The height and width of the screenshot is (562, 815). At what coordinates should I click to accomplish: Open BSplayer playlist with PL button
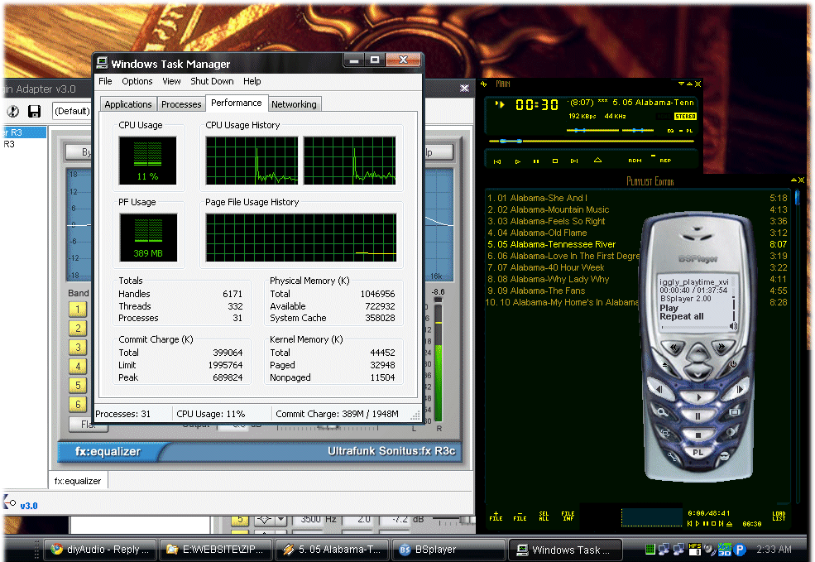click(698, 453)
